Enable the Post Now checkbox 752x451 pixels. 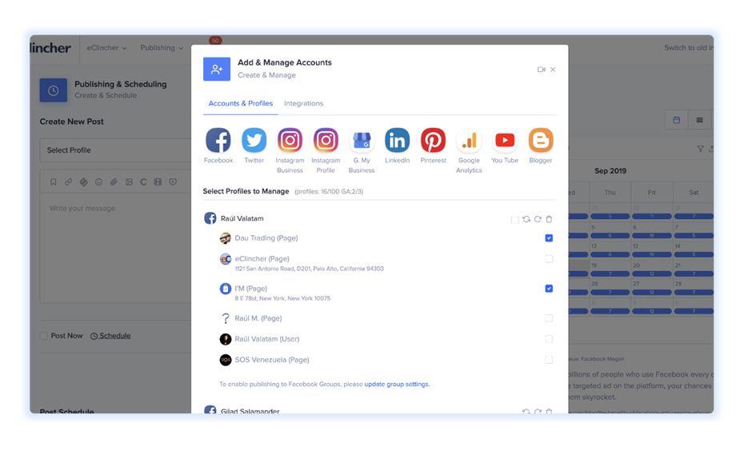pyautogui.click(x=44, y=336)
